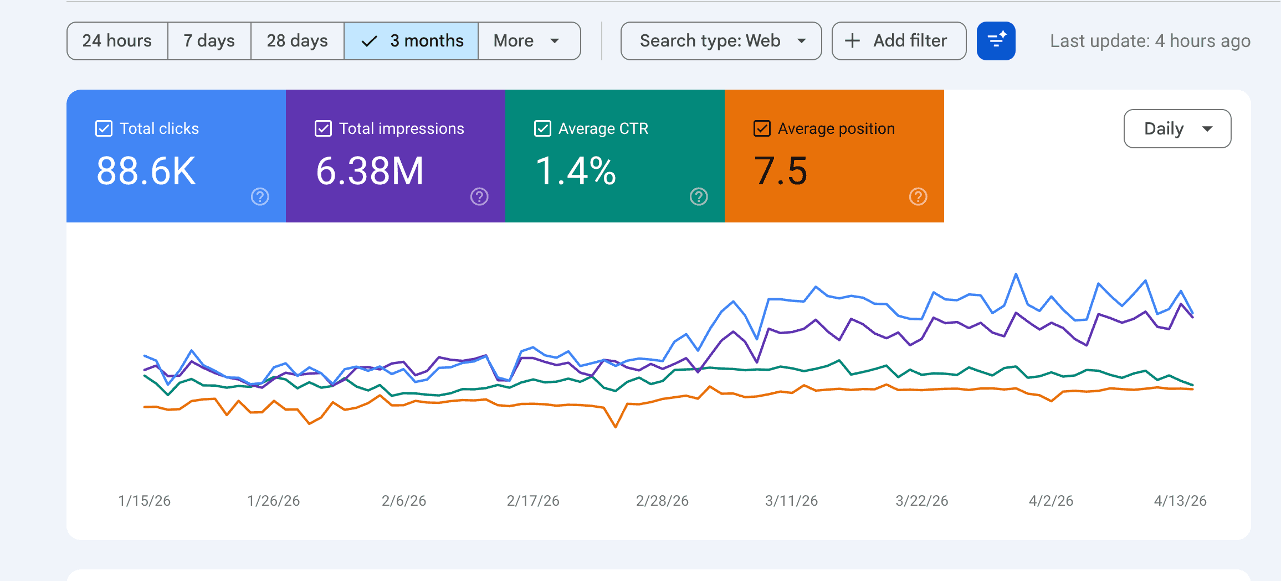
Task: Click the 1/15/26 axis date label
Action: click(x=145, y=501)
